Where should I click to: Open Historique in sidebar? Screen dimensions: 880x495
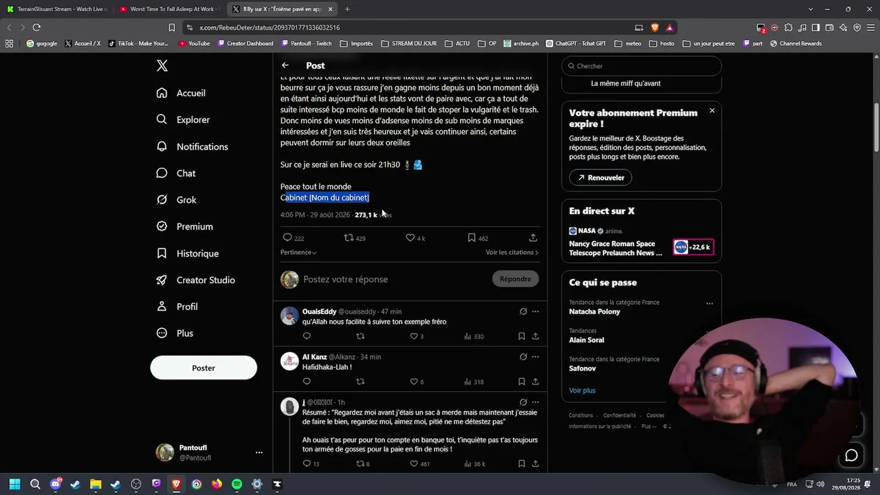pos(188,254)
